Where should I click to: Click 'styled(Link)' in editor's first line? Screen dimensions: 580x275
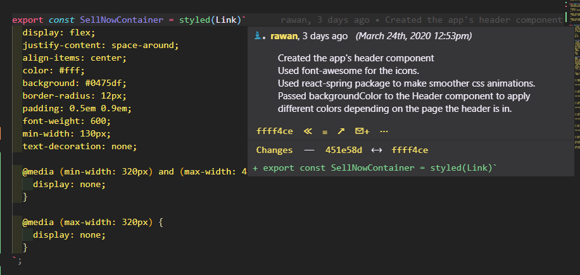(210, 20)
